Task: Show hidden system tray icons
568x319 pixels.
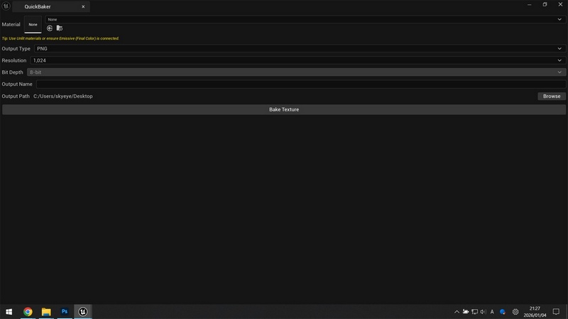Action: (x=457, y=312)
